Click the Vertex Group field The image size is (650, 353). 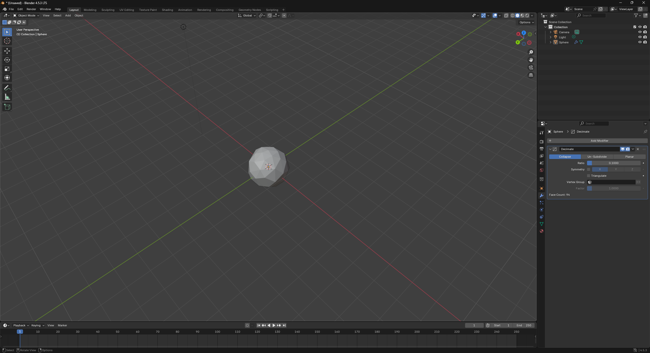[x=611, y=182]
